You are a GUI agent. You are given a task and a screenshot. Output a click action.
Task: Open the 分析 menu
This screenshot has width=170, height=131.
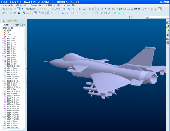(x=34, y=5)
